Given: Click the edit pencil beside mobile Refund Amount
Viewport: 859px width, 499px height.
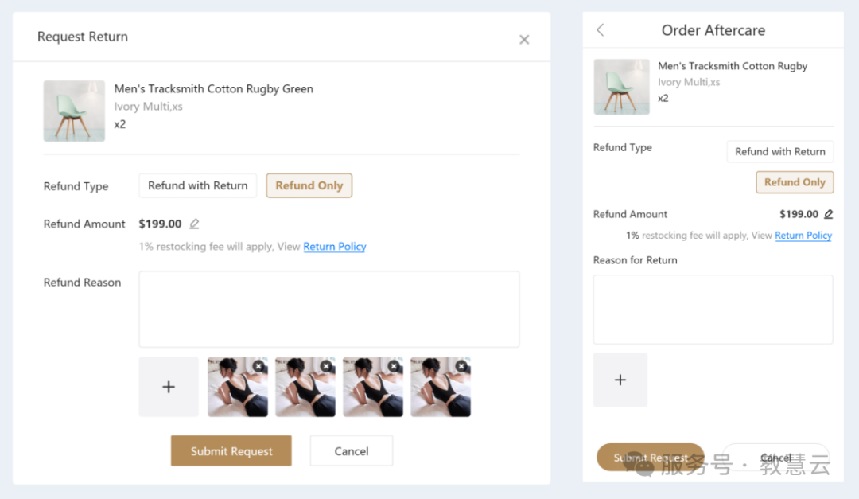Looking at the screenshot, I should (x=828, y=214).
